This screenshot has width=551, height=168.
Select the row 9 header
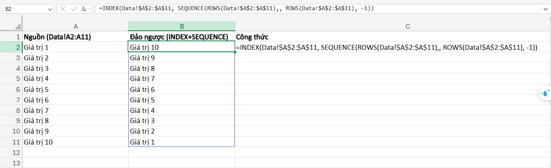pos(11,121)
